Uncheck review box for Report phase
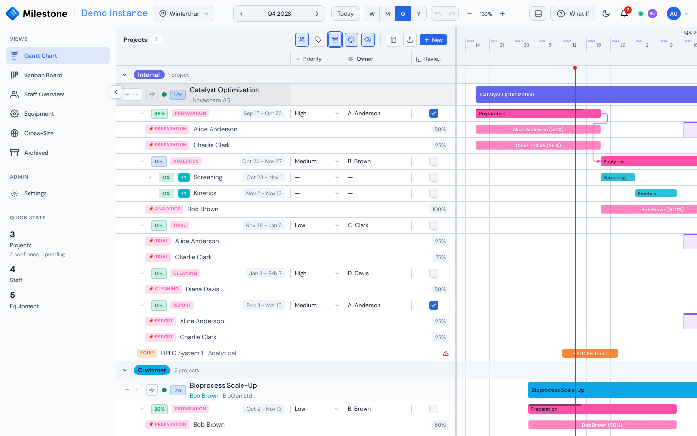Image resolution: width=697 pixels, height=436 pixels. pyautogui.click(x=434, y=305)
